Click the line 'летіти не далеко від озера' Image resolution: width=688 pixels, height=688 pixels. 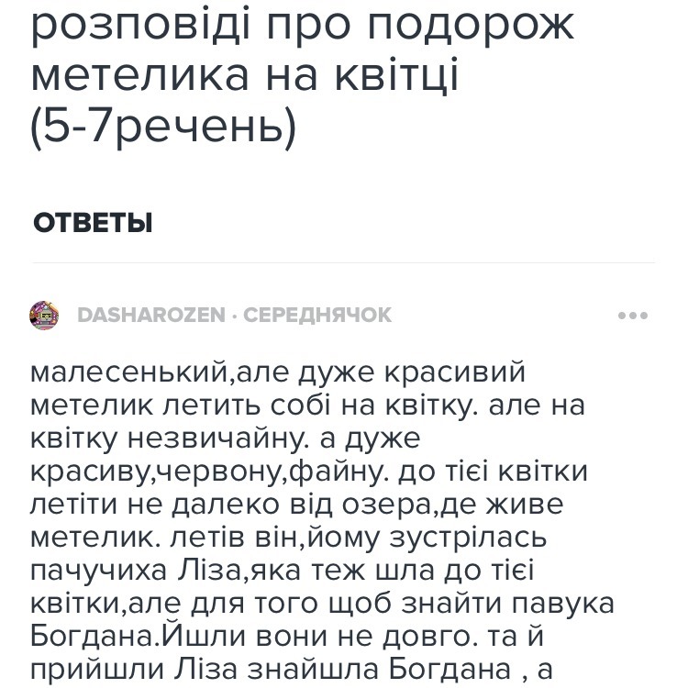click(296, 505)
